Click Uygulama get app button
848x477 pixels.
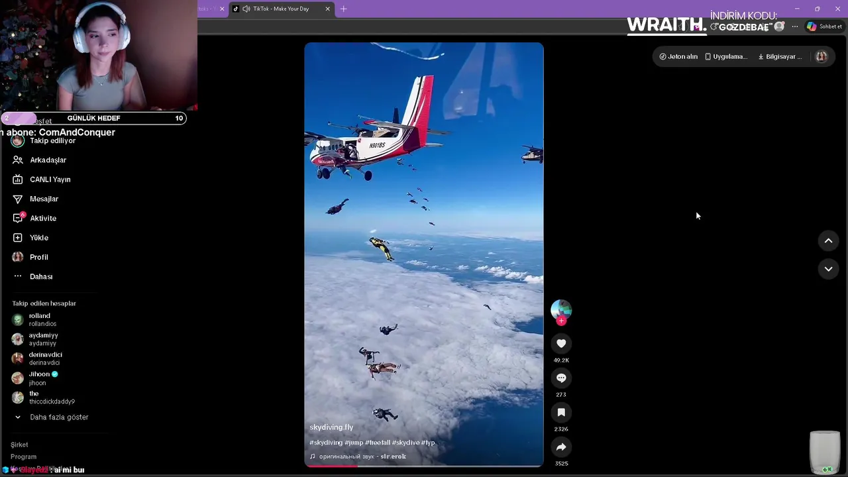(x=726, y=56)
